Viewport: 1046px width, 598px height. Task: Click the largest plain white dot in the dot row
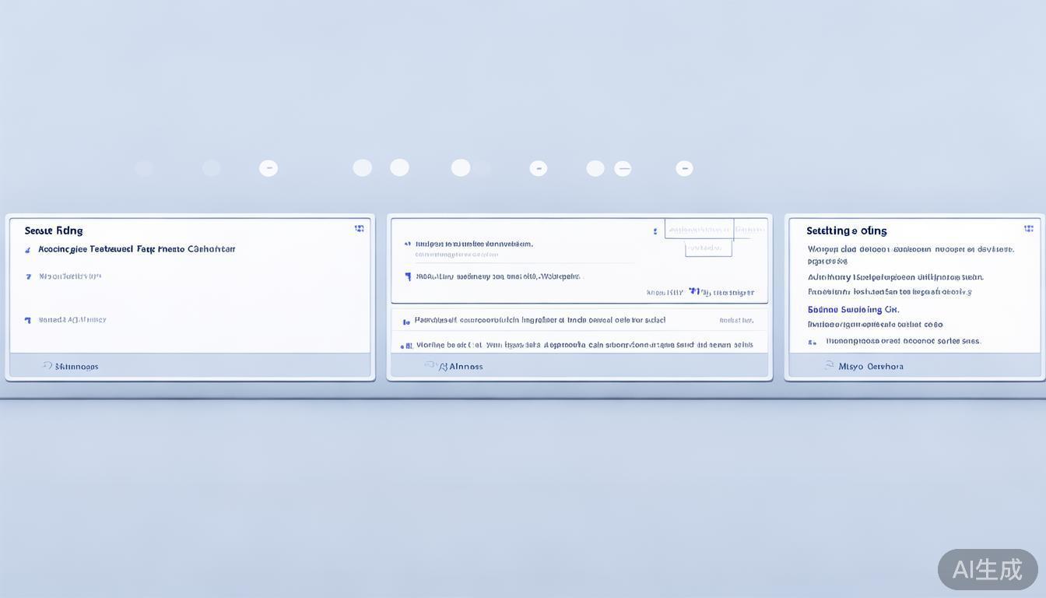(461, 168)
